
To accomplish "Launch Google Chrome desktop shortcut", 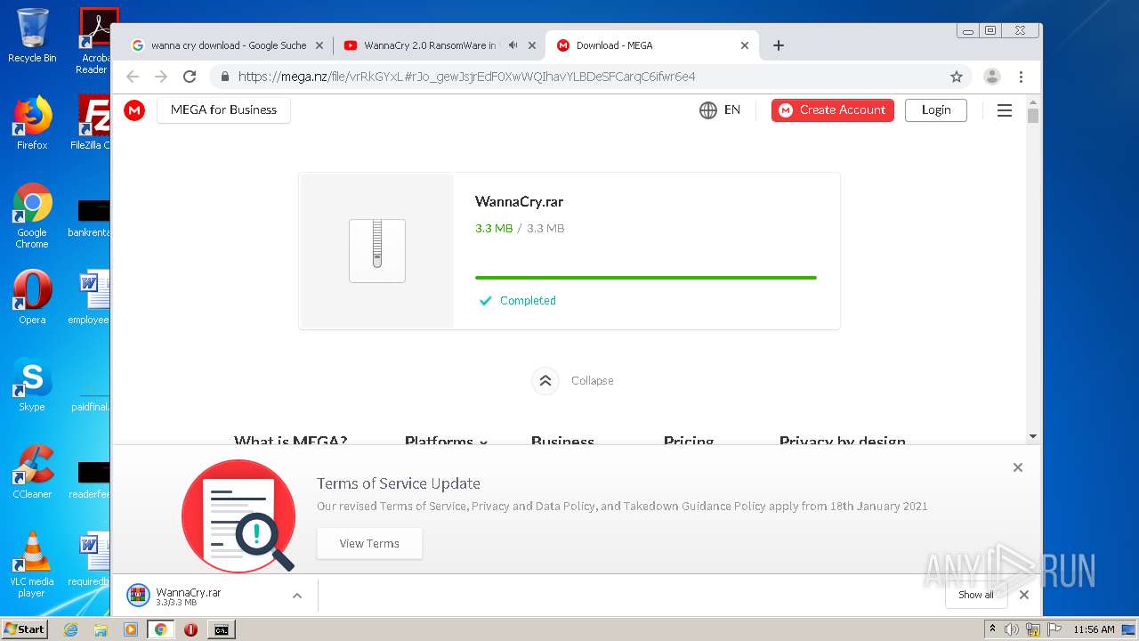I will coord(32,215).
